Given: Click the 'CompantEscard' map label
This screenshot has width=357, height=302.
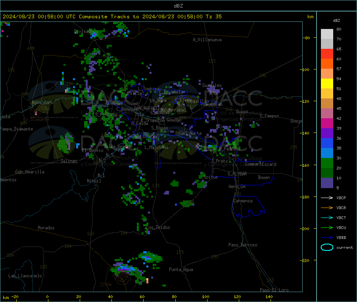Looking at the screenshot, I should pos(261,164).
